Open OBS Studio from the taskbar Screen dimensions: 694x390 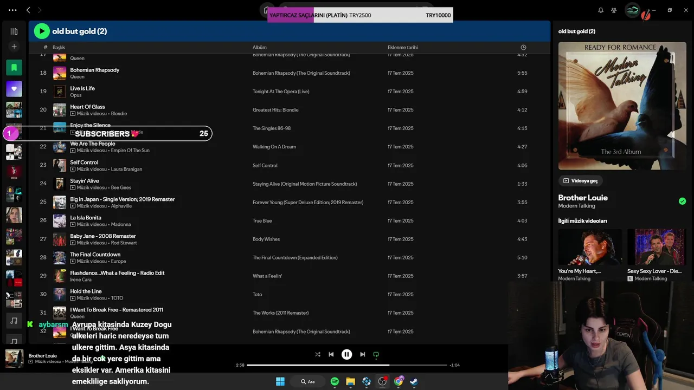[383, 381]
